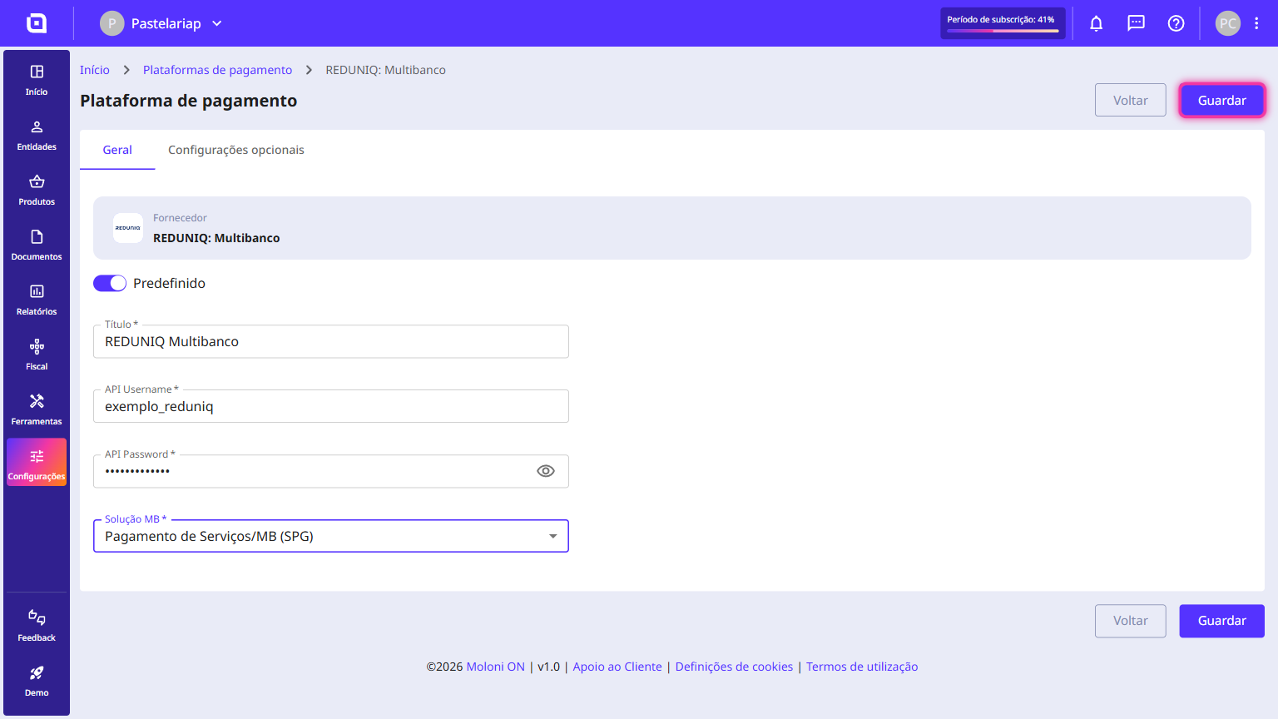Show API password with eye icon
The width and height of the screenshot is (1278, 719).
546,471
